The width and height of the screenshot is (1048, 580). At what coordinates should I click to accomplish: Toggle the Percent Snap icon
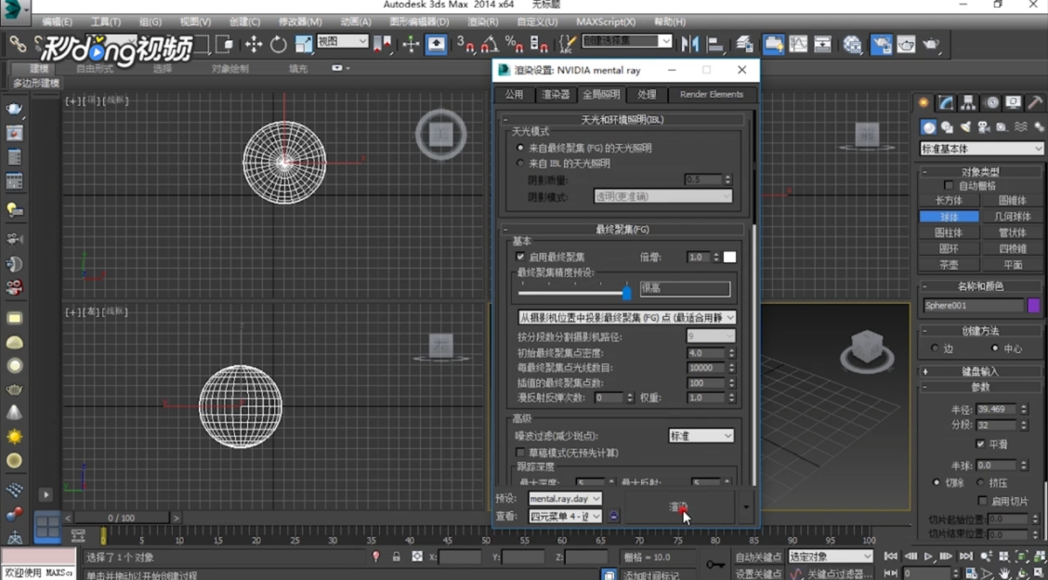point(514,43)
